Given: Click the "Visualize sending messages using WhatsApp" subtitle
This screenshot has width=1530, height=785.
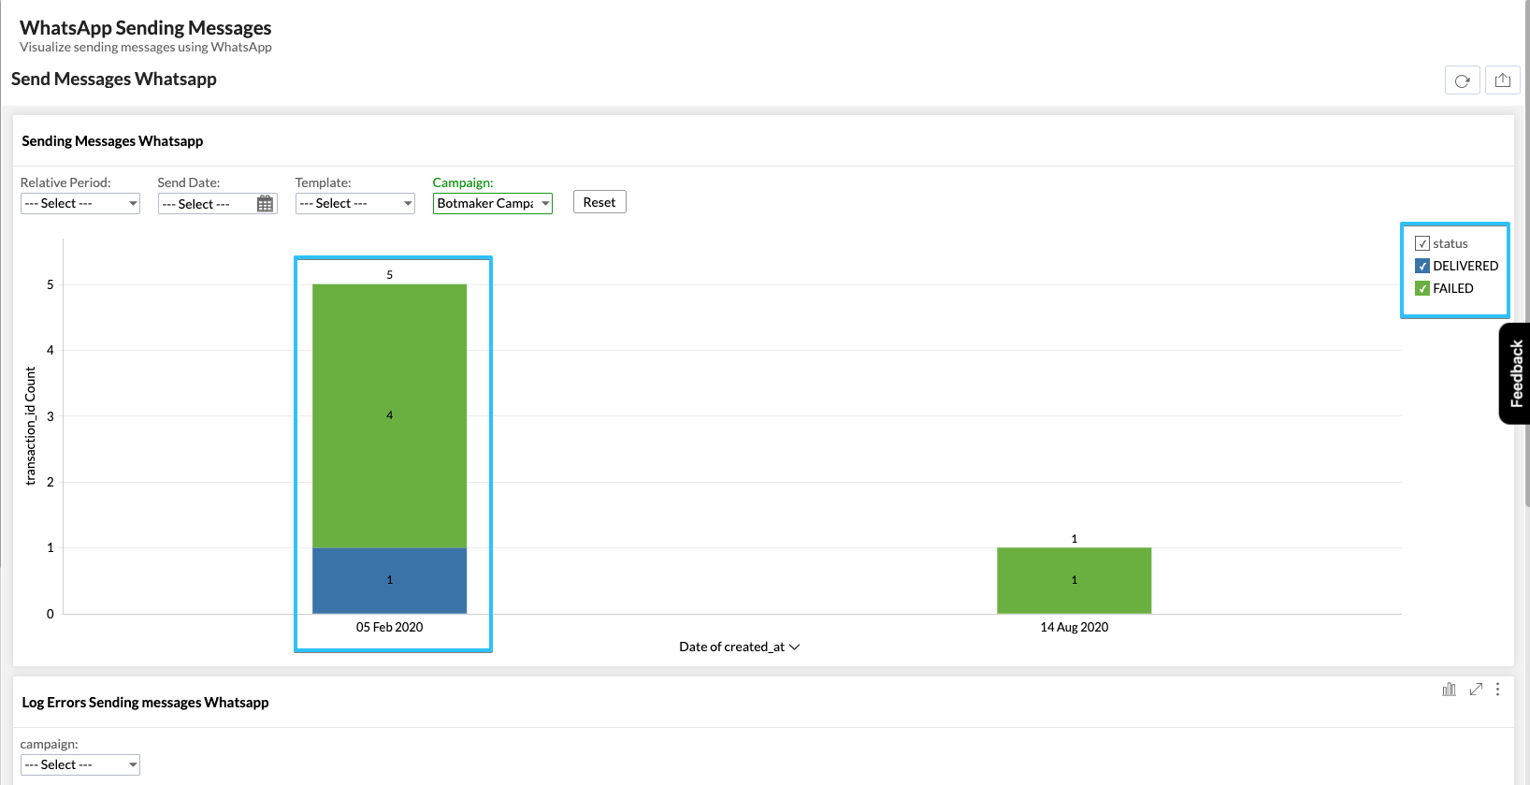Looking at the screenshot, I should click(x=146, y=48).
